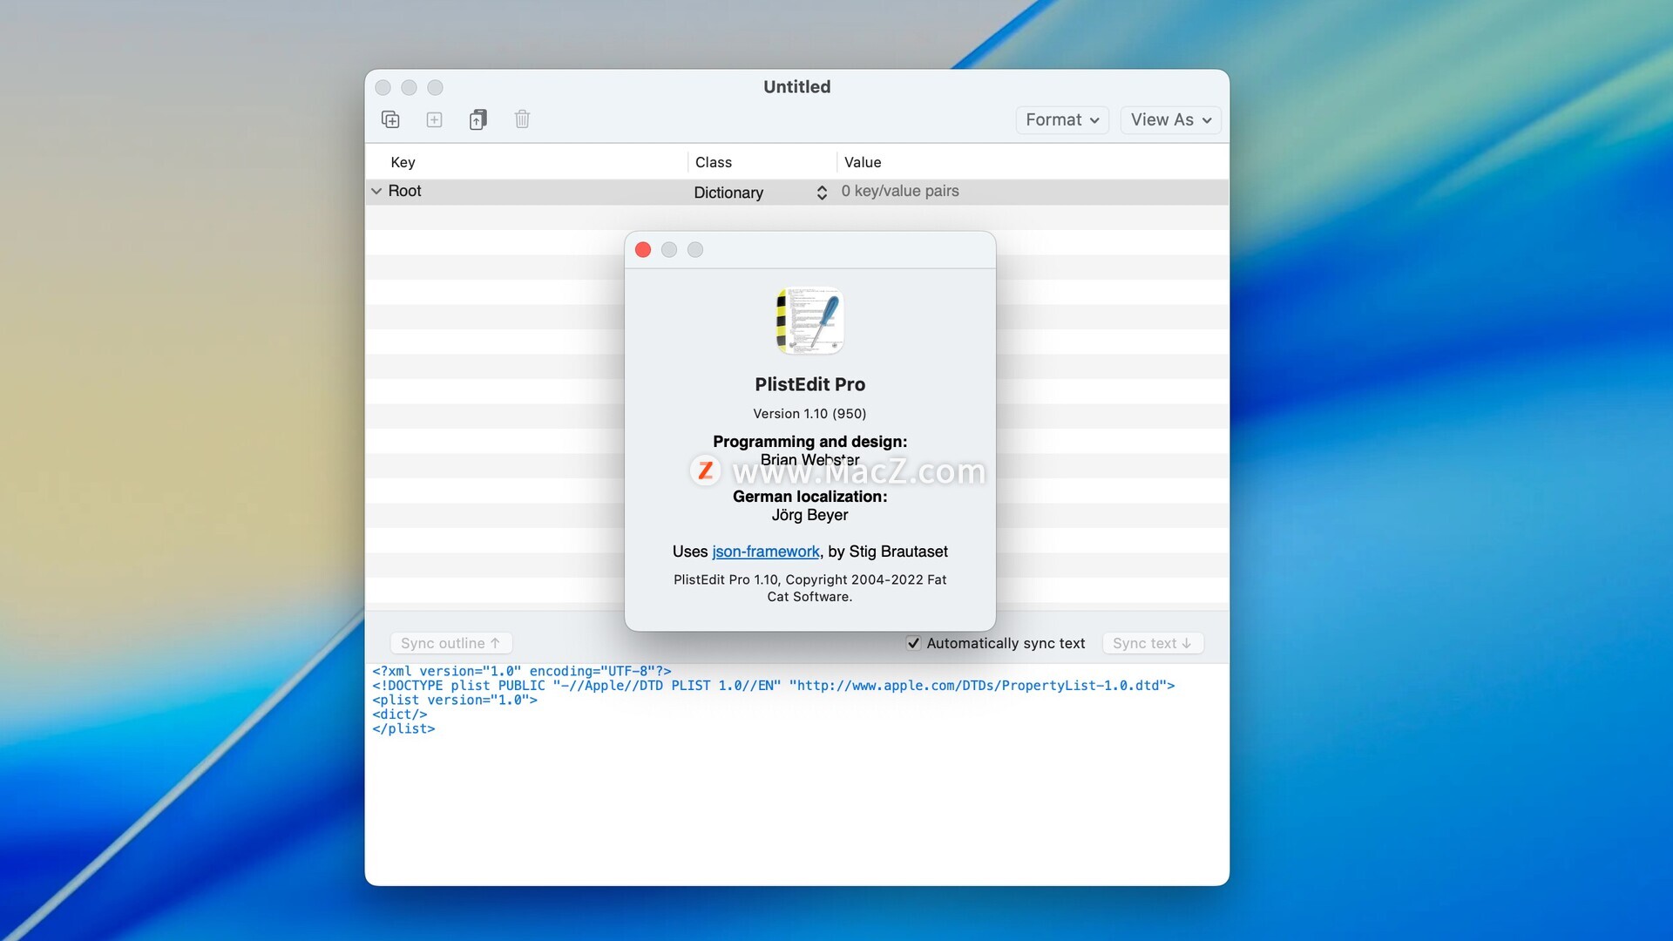Close the About PlistEdit Pro dialog
The image size is (1673, 941).
[643, 250]
